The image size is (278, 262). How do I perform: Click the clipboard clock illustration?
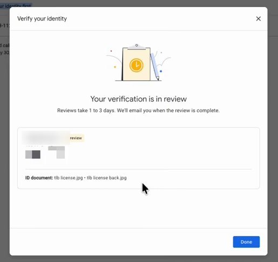click(138, 63)
